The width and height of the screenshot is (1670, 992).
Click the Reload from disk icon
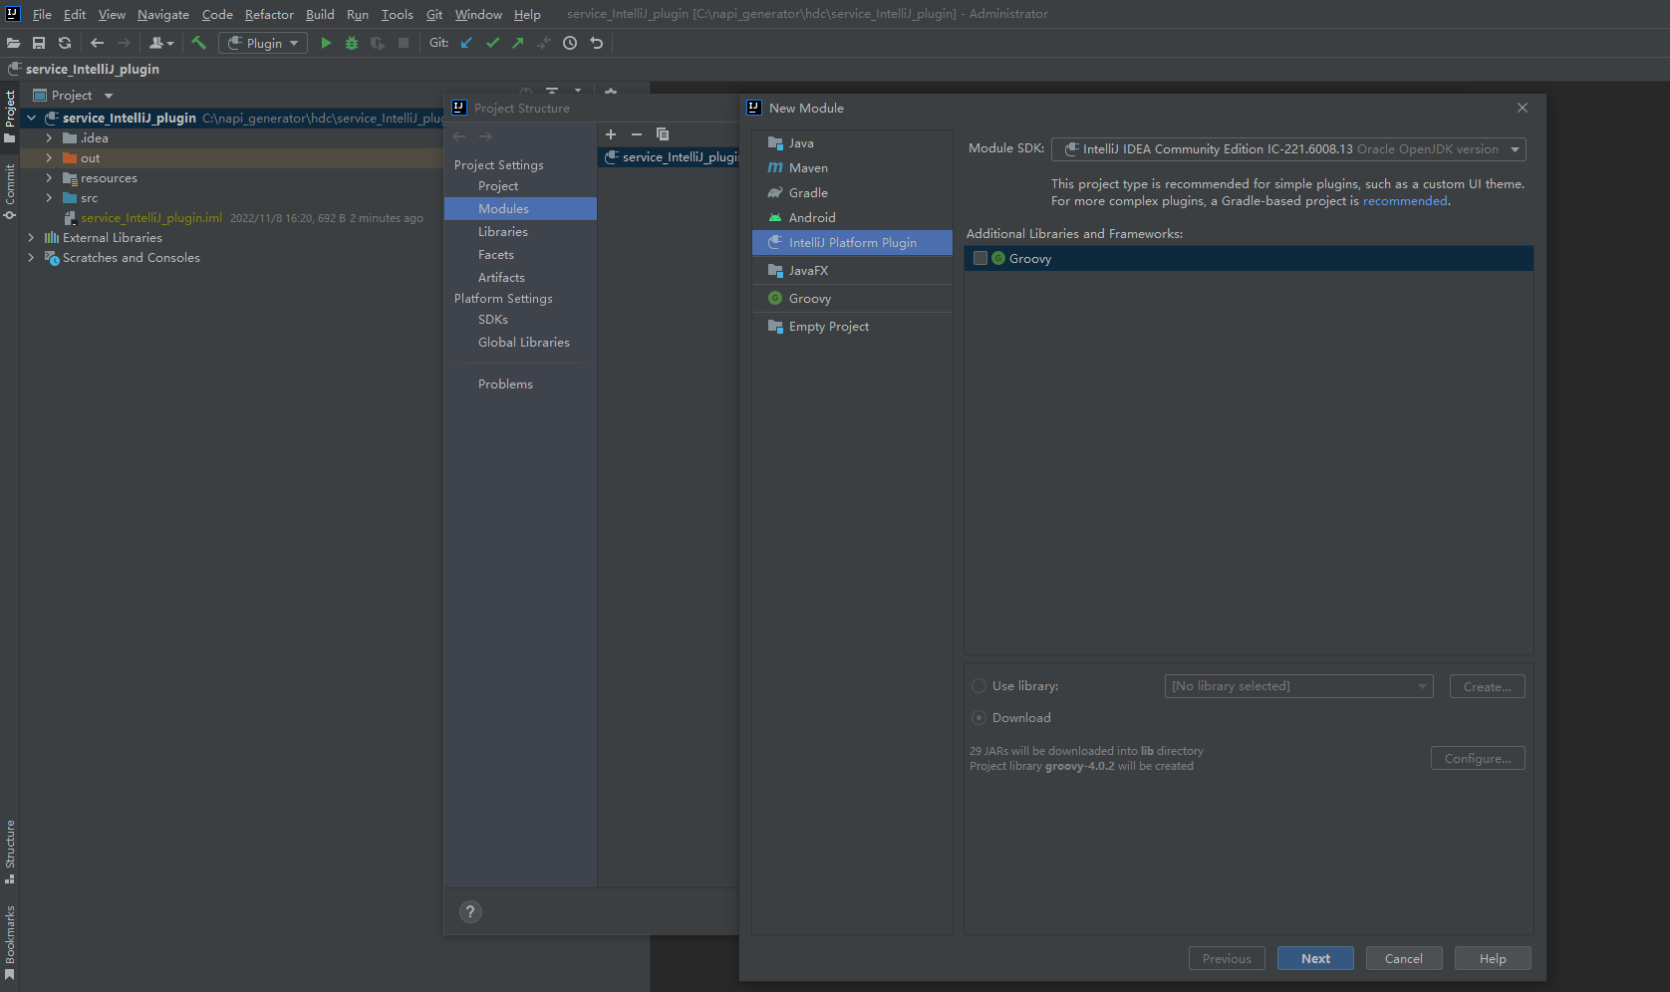click(x=65, y=43)
